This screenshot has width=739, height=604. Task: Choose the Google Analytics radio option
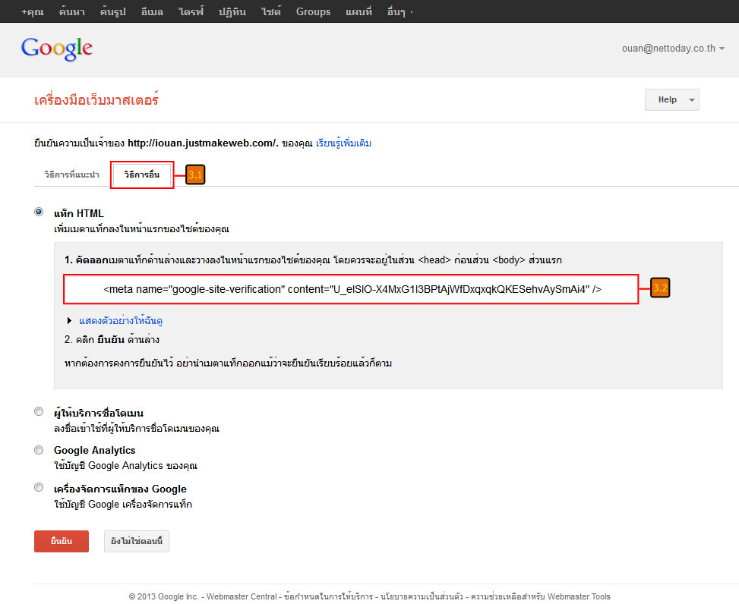tap(39, 450)
